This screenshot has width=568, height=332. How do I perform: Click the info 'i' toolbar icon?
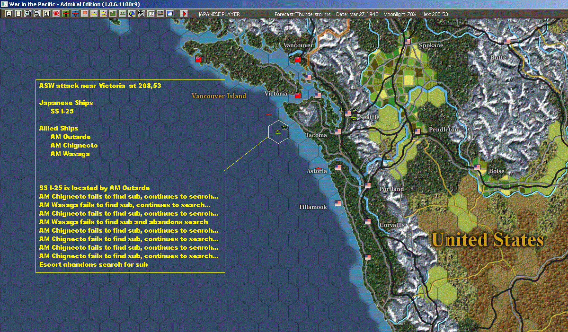point(46,14)
